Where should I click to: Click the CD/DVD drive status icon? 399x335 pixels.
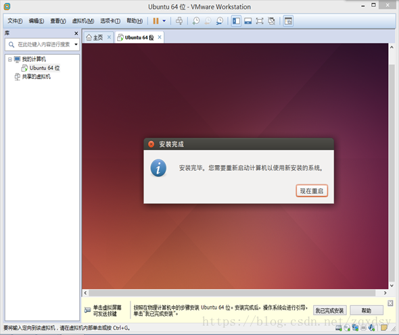pyautogui.click(x=347, y=328)
